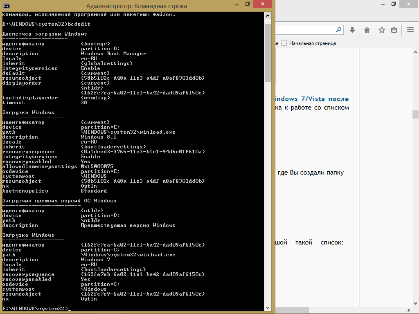The image size is (419, 314).
Task: Click the '{0a1dccd3-3765-11e3-b1c1-94d6c01f610a}' recoverysequence value
Action: point(143,152)
